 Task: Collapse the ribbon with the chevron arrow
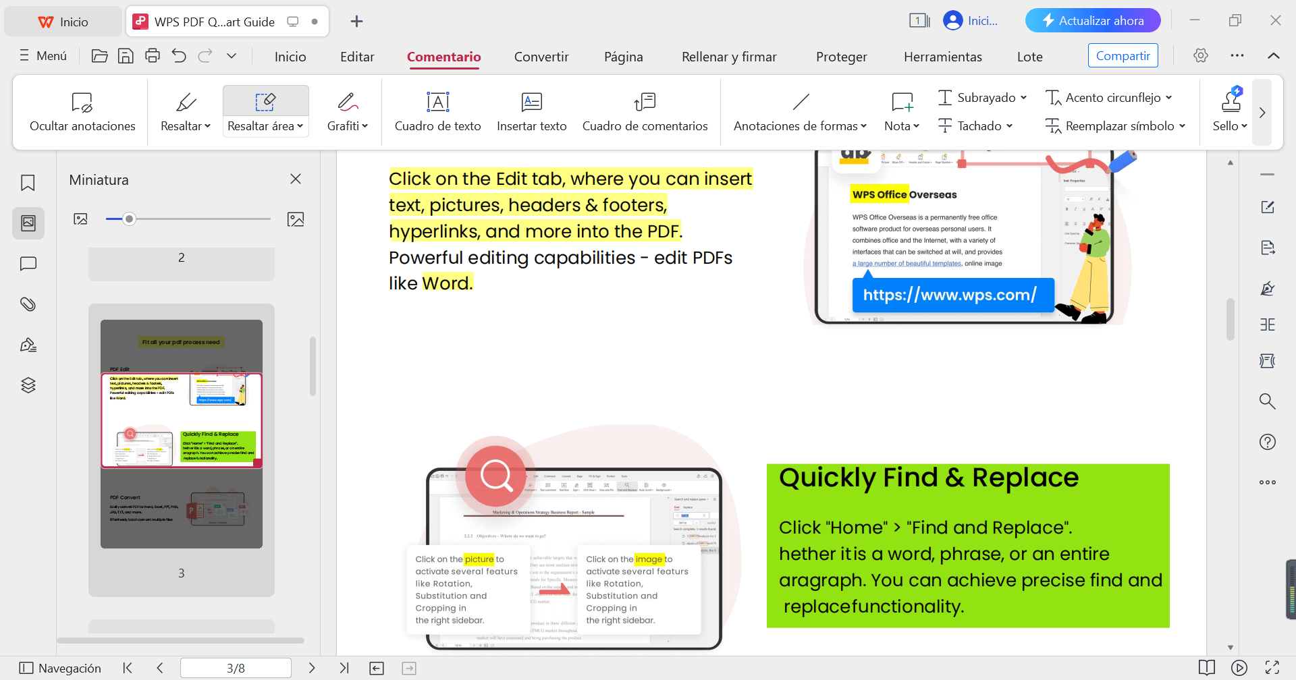[1274, 55]
